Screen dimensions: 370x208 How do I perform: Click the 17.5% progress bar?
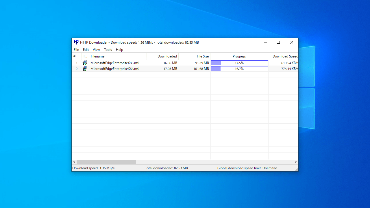click(x=239, y=63)
